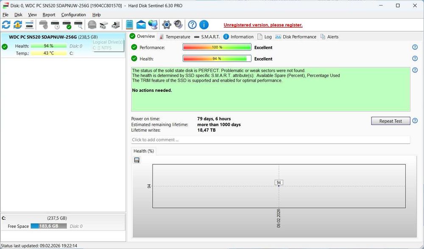The image size is (424, 249).
Task: Click the Health 94 % bar in Overview
Action: click(x=217, y=58)
